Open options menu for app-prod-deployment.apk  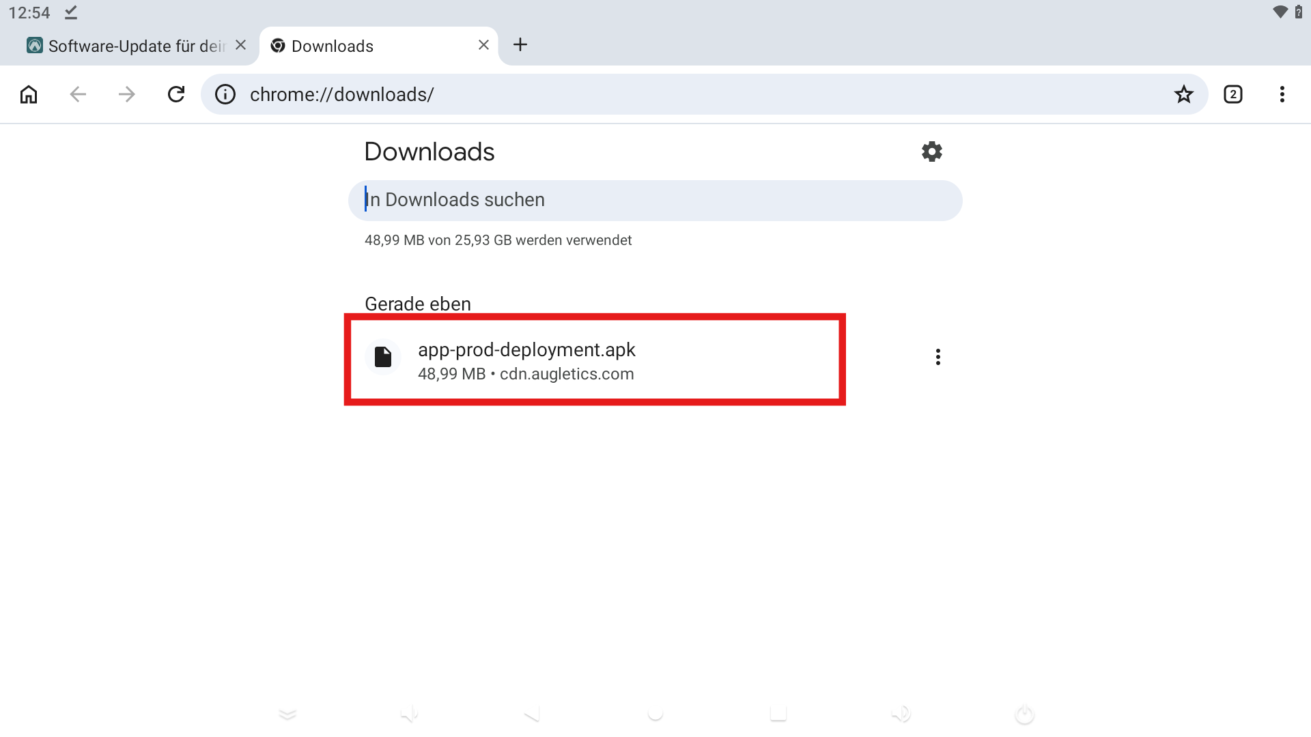[938, 357]
